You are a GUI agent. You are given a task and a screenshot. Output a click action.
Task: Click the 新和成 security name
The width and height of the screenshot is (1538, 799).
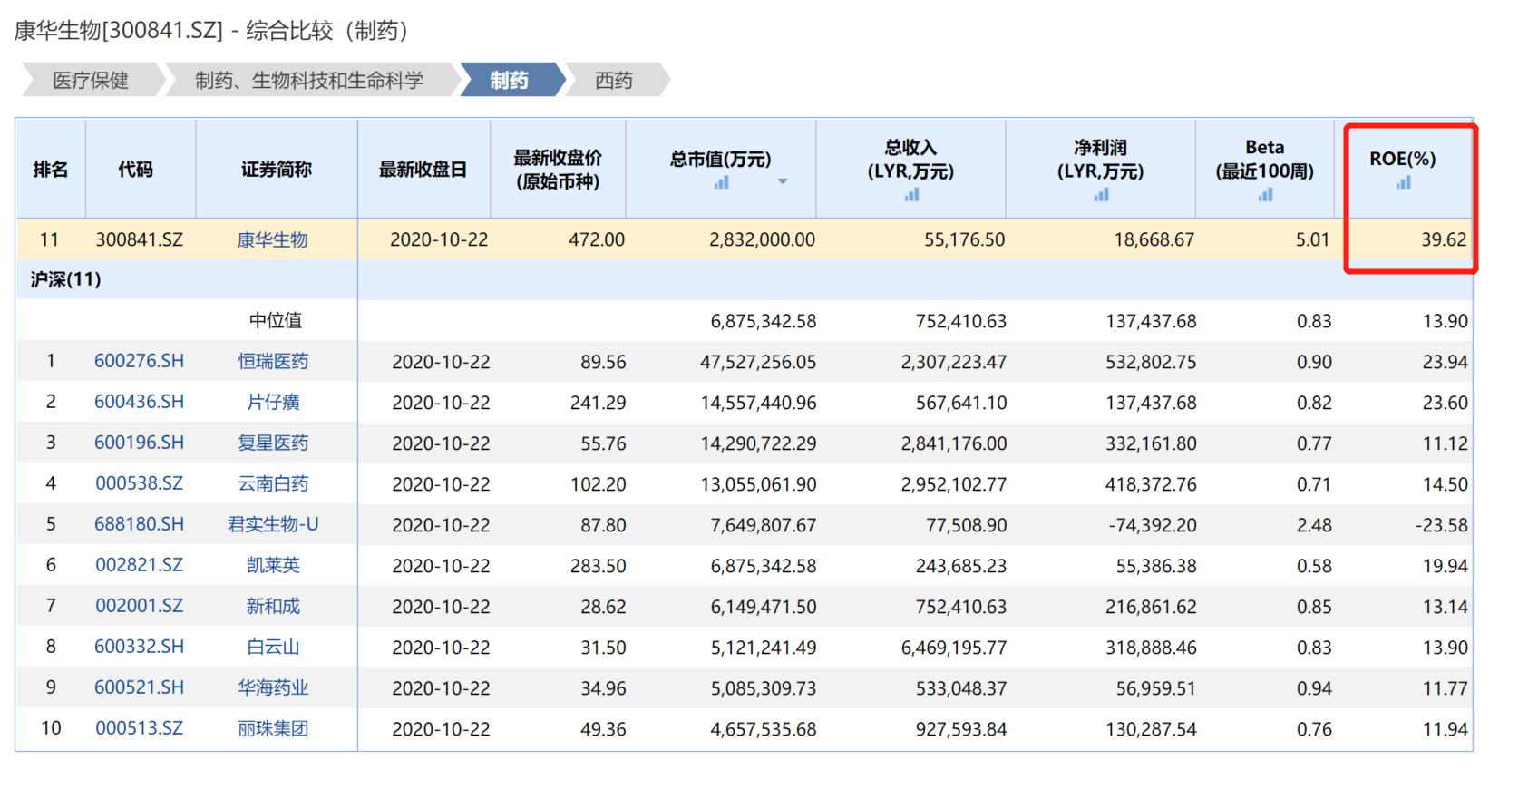[x=273, y=606]
